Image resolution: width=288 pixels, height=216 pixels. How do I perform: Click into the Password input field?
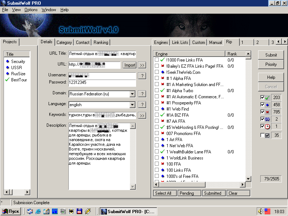coord(102,83)
